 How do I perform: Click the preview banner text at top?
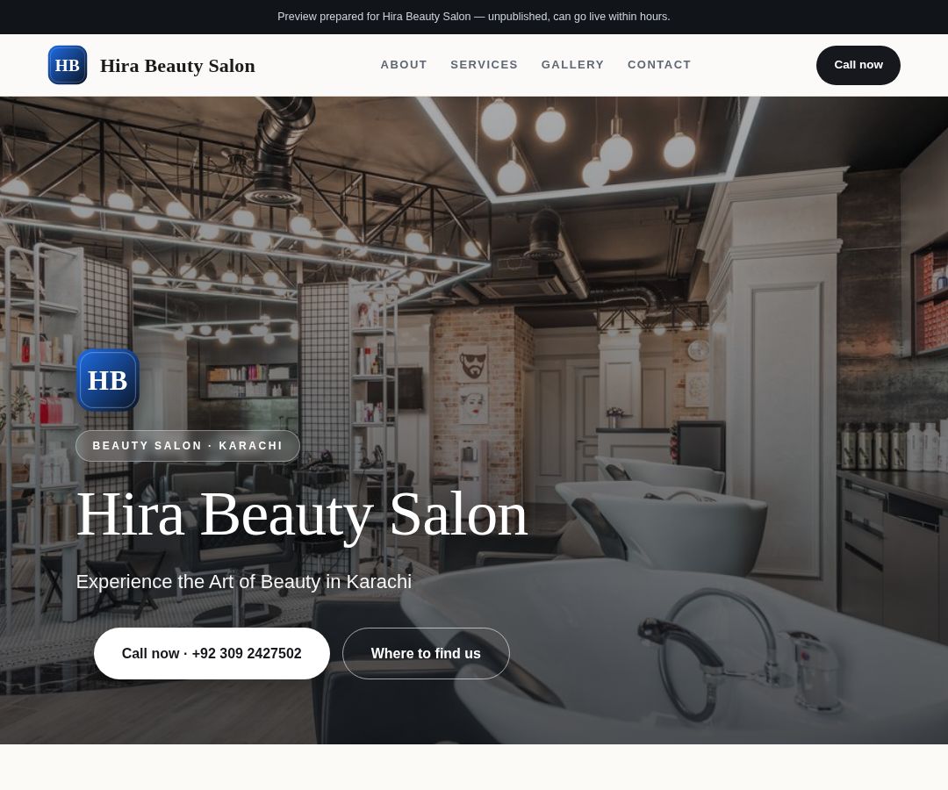click(x=473, y=17)
